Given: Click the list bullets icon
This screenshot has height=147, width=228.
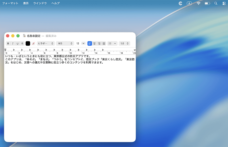Looking at the screenshot, I should pos(110,43).
